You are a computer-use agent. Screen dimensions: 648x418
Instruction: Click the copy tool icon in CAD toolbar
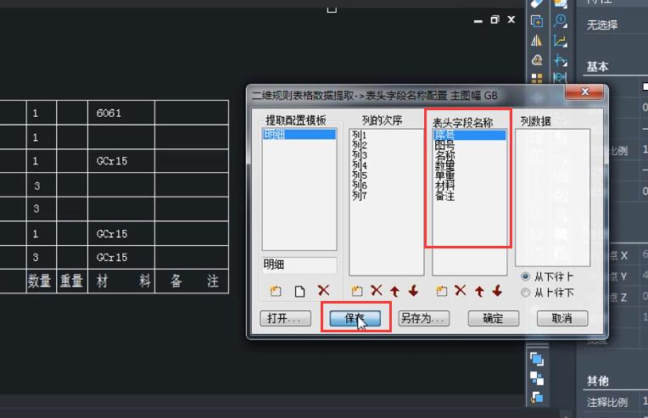(x=536, y=21)
